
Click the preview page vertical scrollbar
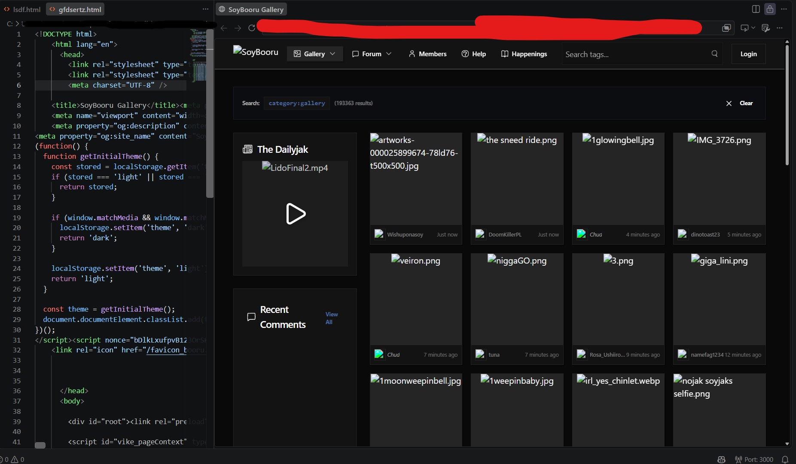click(x=787, y=105)
